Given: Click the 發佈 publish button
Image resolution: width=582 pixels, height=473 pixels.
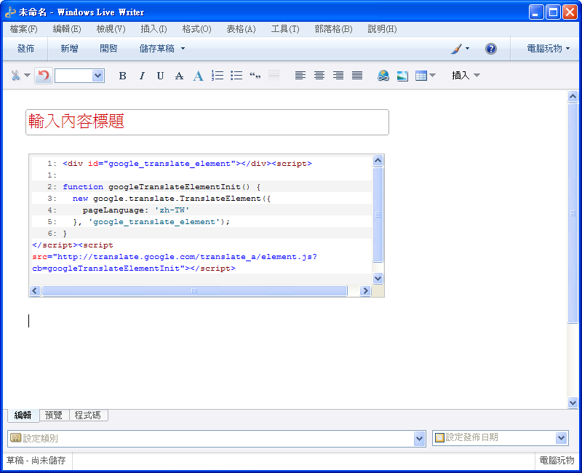Looking at the screenshot, I should [25, 49].
